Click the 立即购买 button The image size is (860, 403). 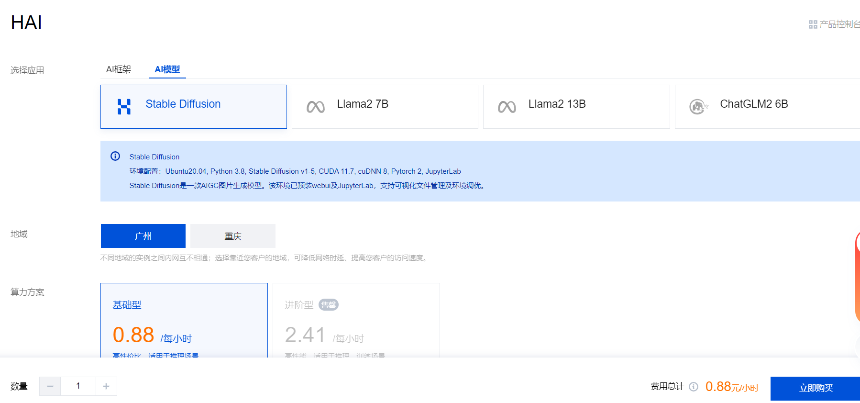point(815,389)
